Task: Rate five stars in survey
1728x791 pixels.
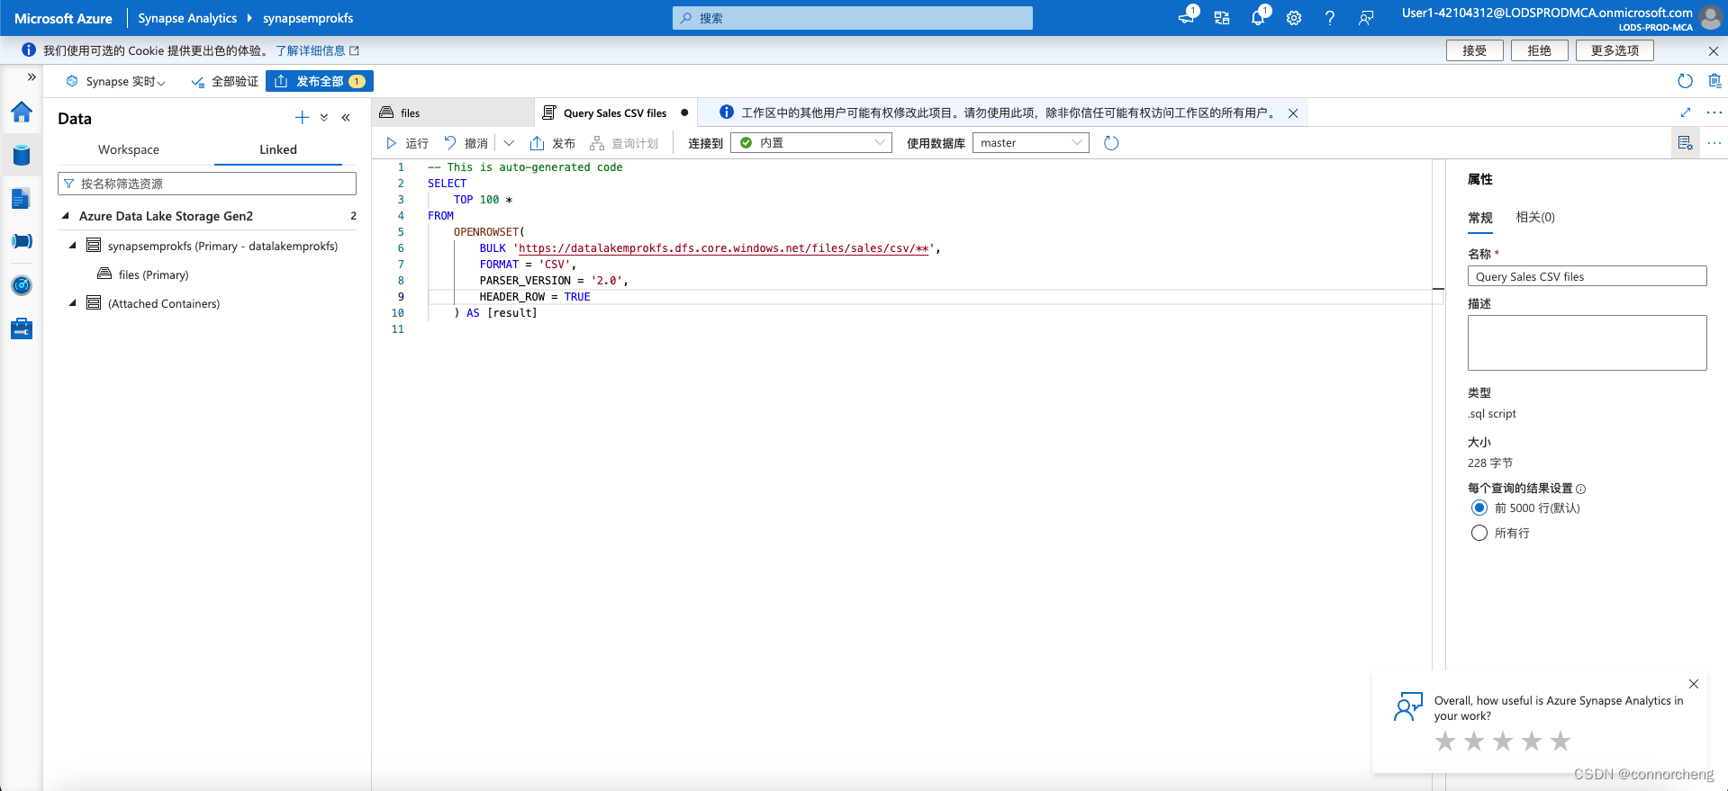Action: pos(1561,742)
